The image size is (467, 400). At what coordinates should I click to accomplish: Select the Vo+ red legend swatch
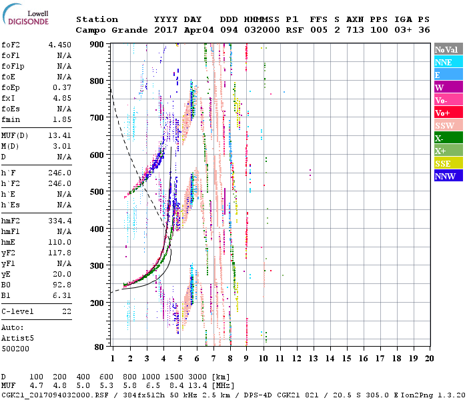448,113
